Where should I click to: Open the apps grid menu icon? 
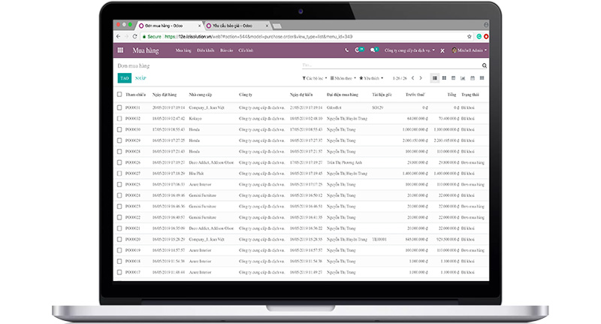[x=120, y=50]
